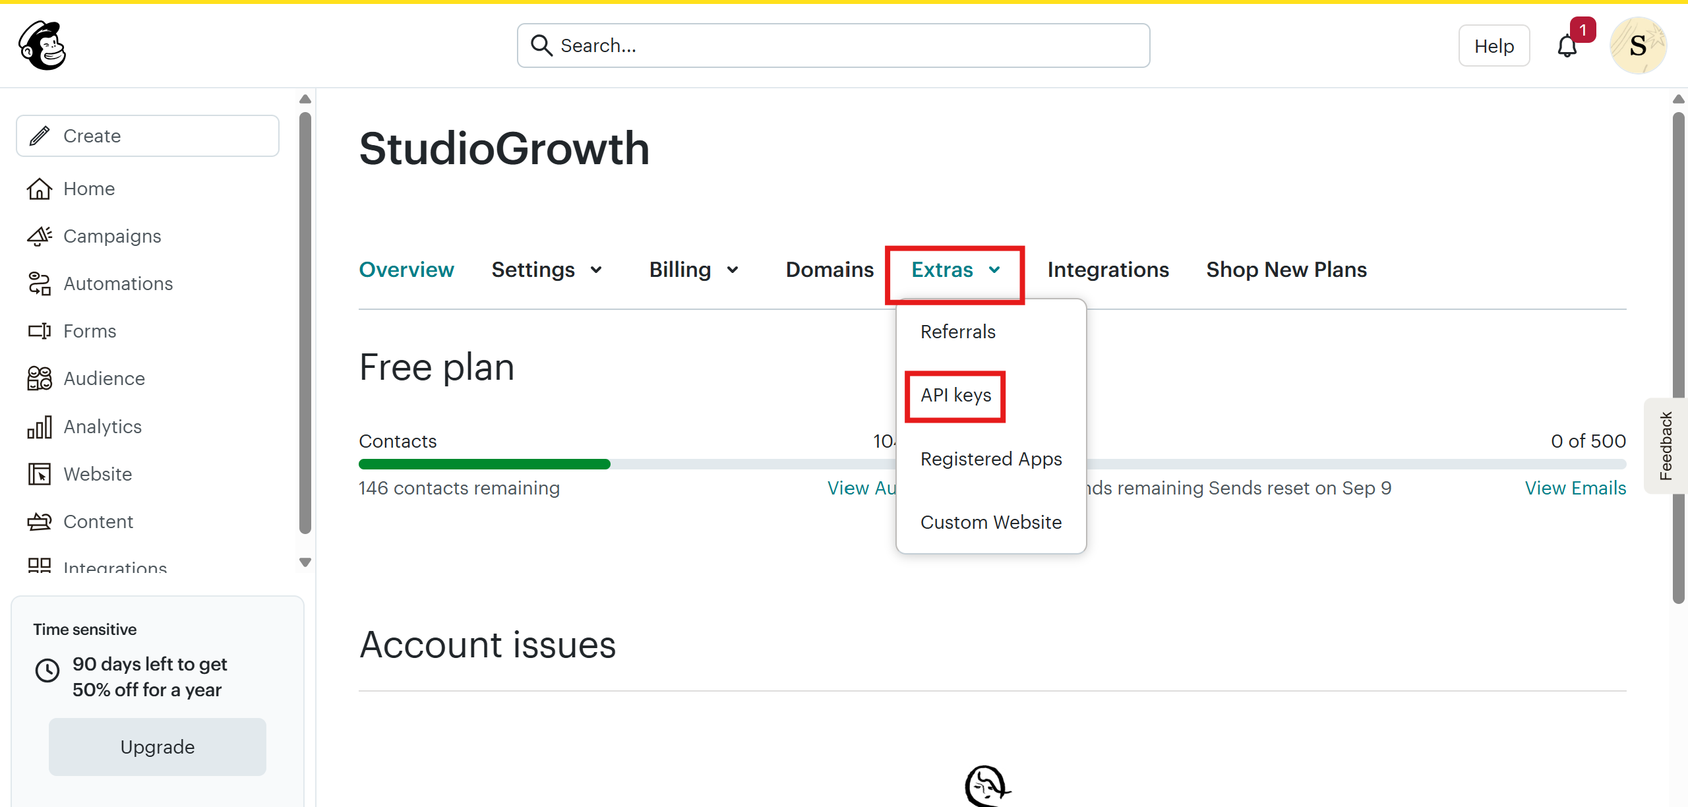Click the Upgrade button
The image size is (1688, 807).
158,747
